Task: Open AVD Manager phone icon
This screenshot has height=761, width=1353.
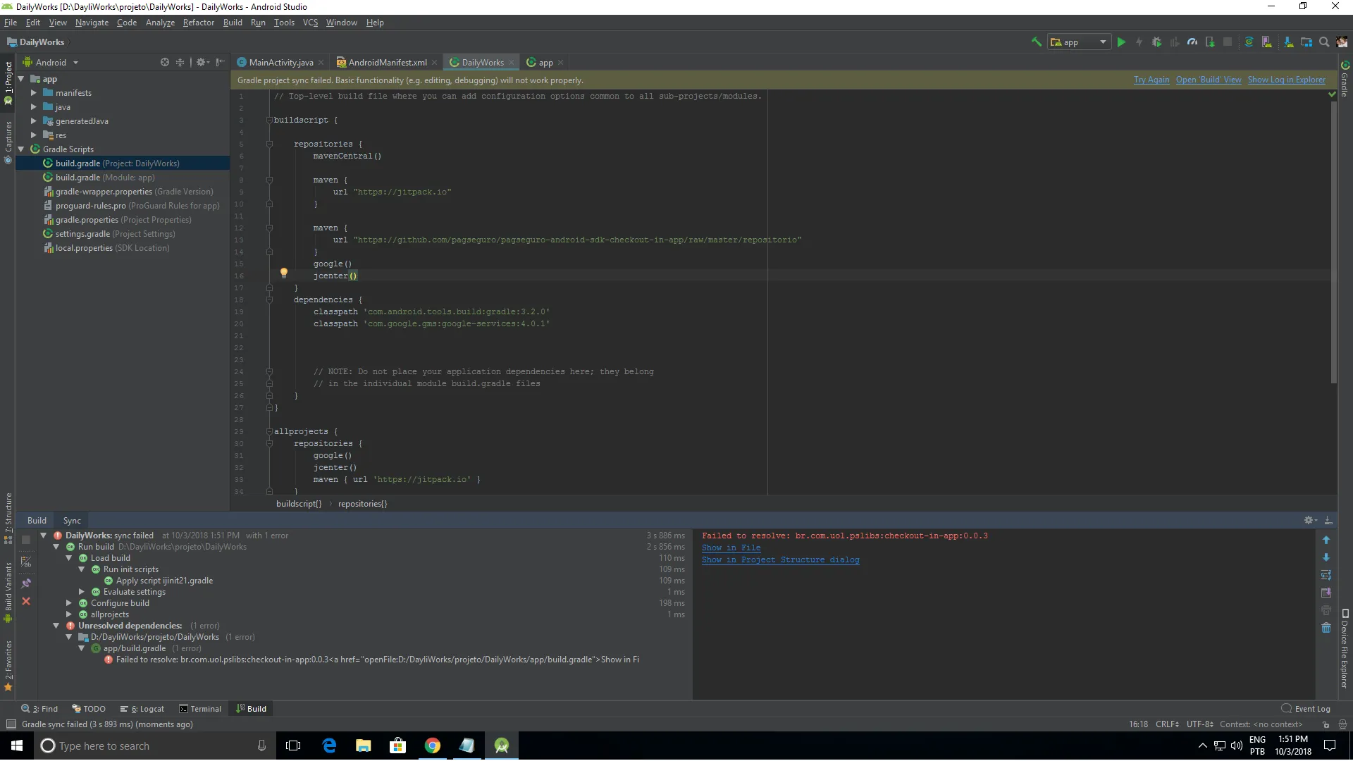Action: 1267,42
